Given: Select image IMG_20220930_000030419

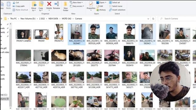Looking at the screenshot, I should tap(130, 56).
